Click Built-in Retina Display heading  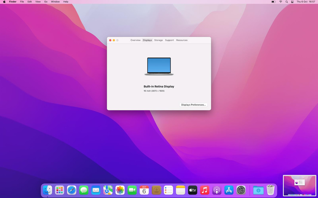coord(159,86)
